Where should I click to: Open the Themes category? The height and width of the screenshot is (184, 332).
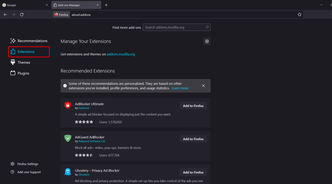point(20,62)
